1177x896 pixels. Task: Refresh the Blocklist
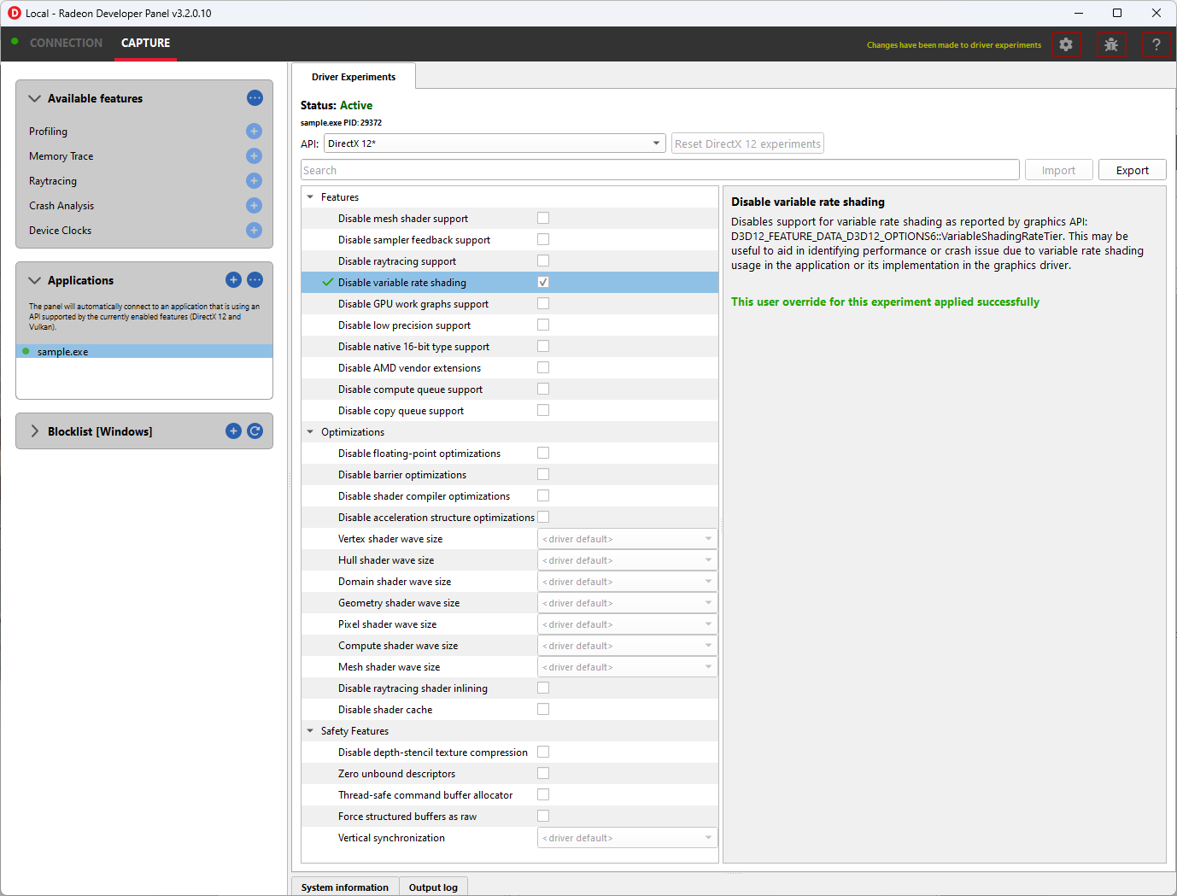pyautogui.click(x=255, y=430)
